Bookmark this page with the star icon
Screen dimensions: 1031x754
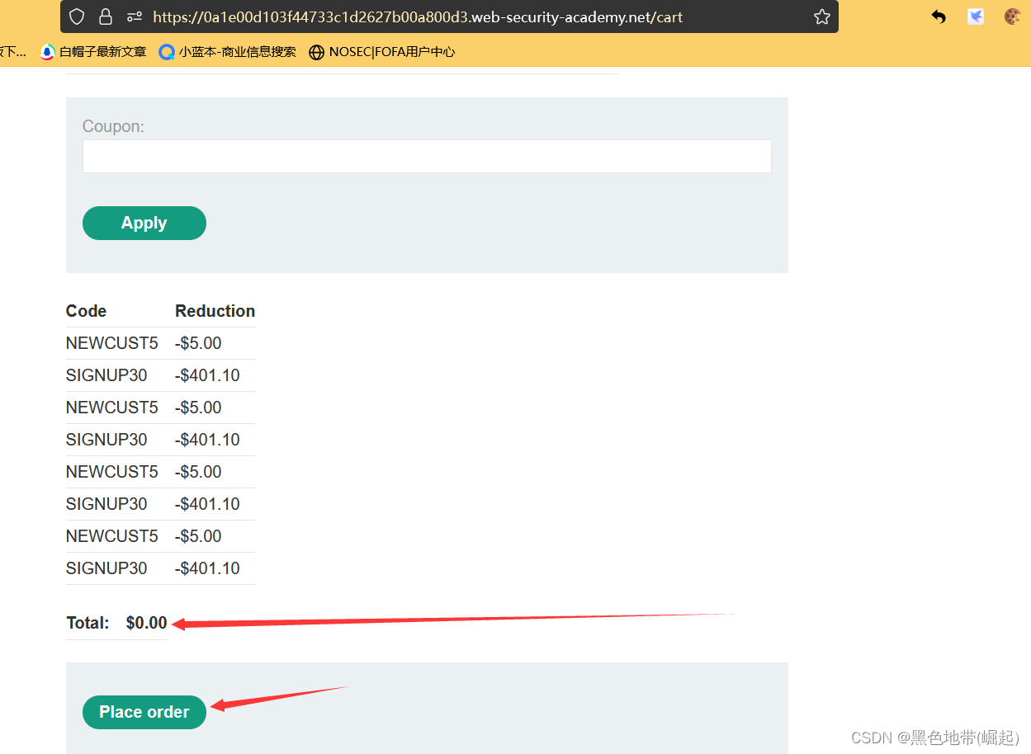click(x=821, y=16)
